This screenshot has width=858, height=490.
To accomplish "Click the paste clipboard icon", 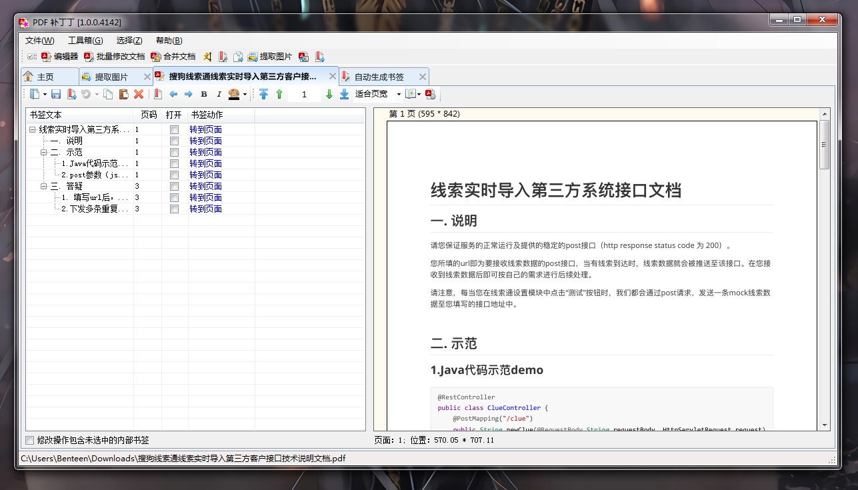I will [x=123, y=95].
